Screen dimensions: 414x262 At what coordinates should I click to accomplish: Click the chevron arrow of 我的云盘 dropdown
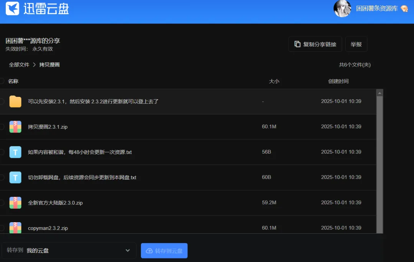(128, 251)
